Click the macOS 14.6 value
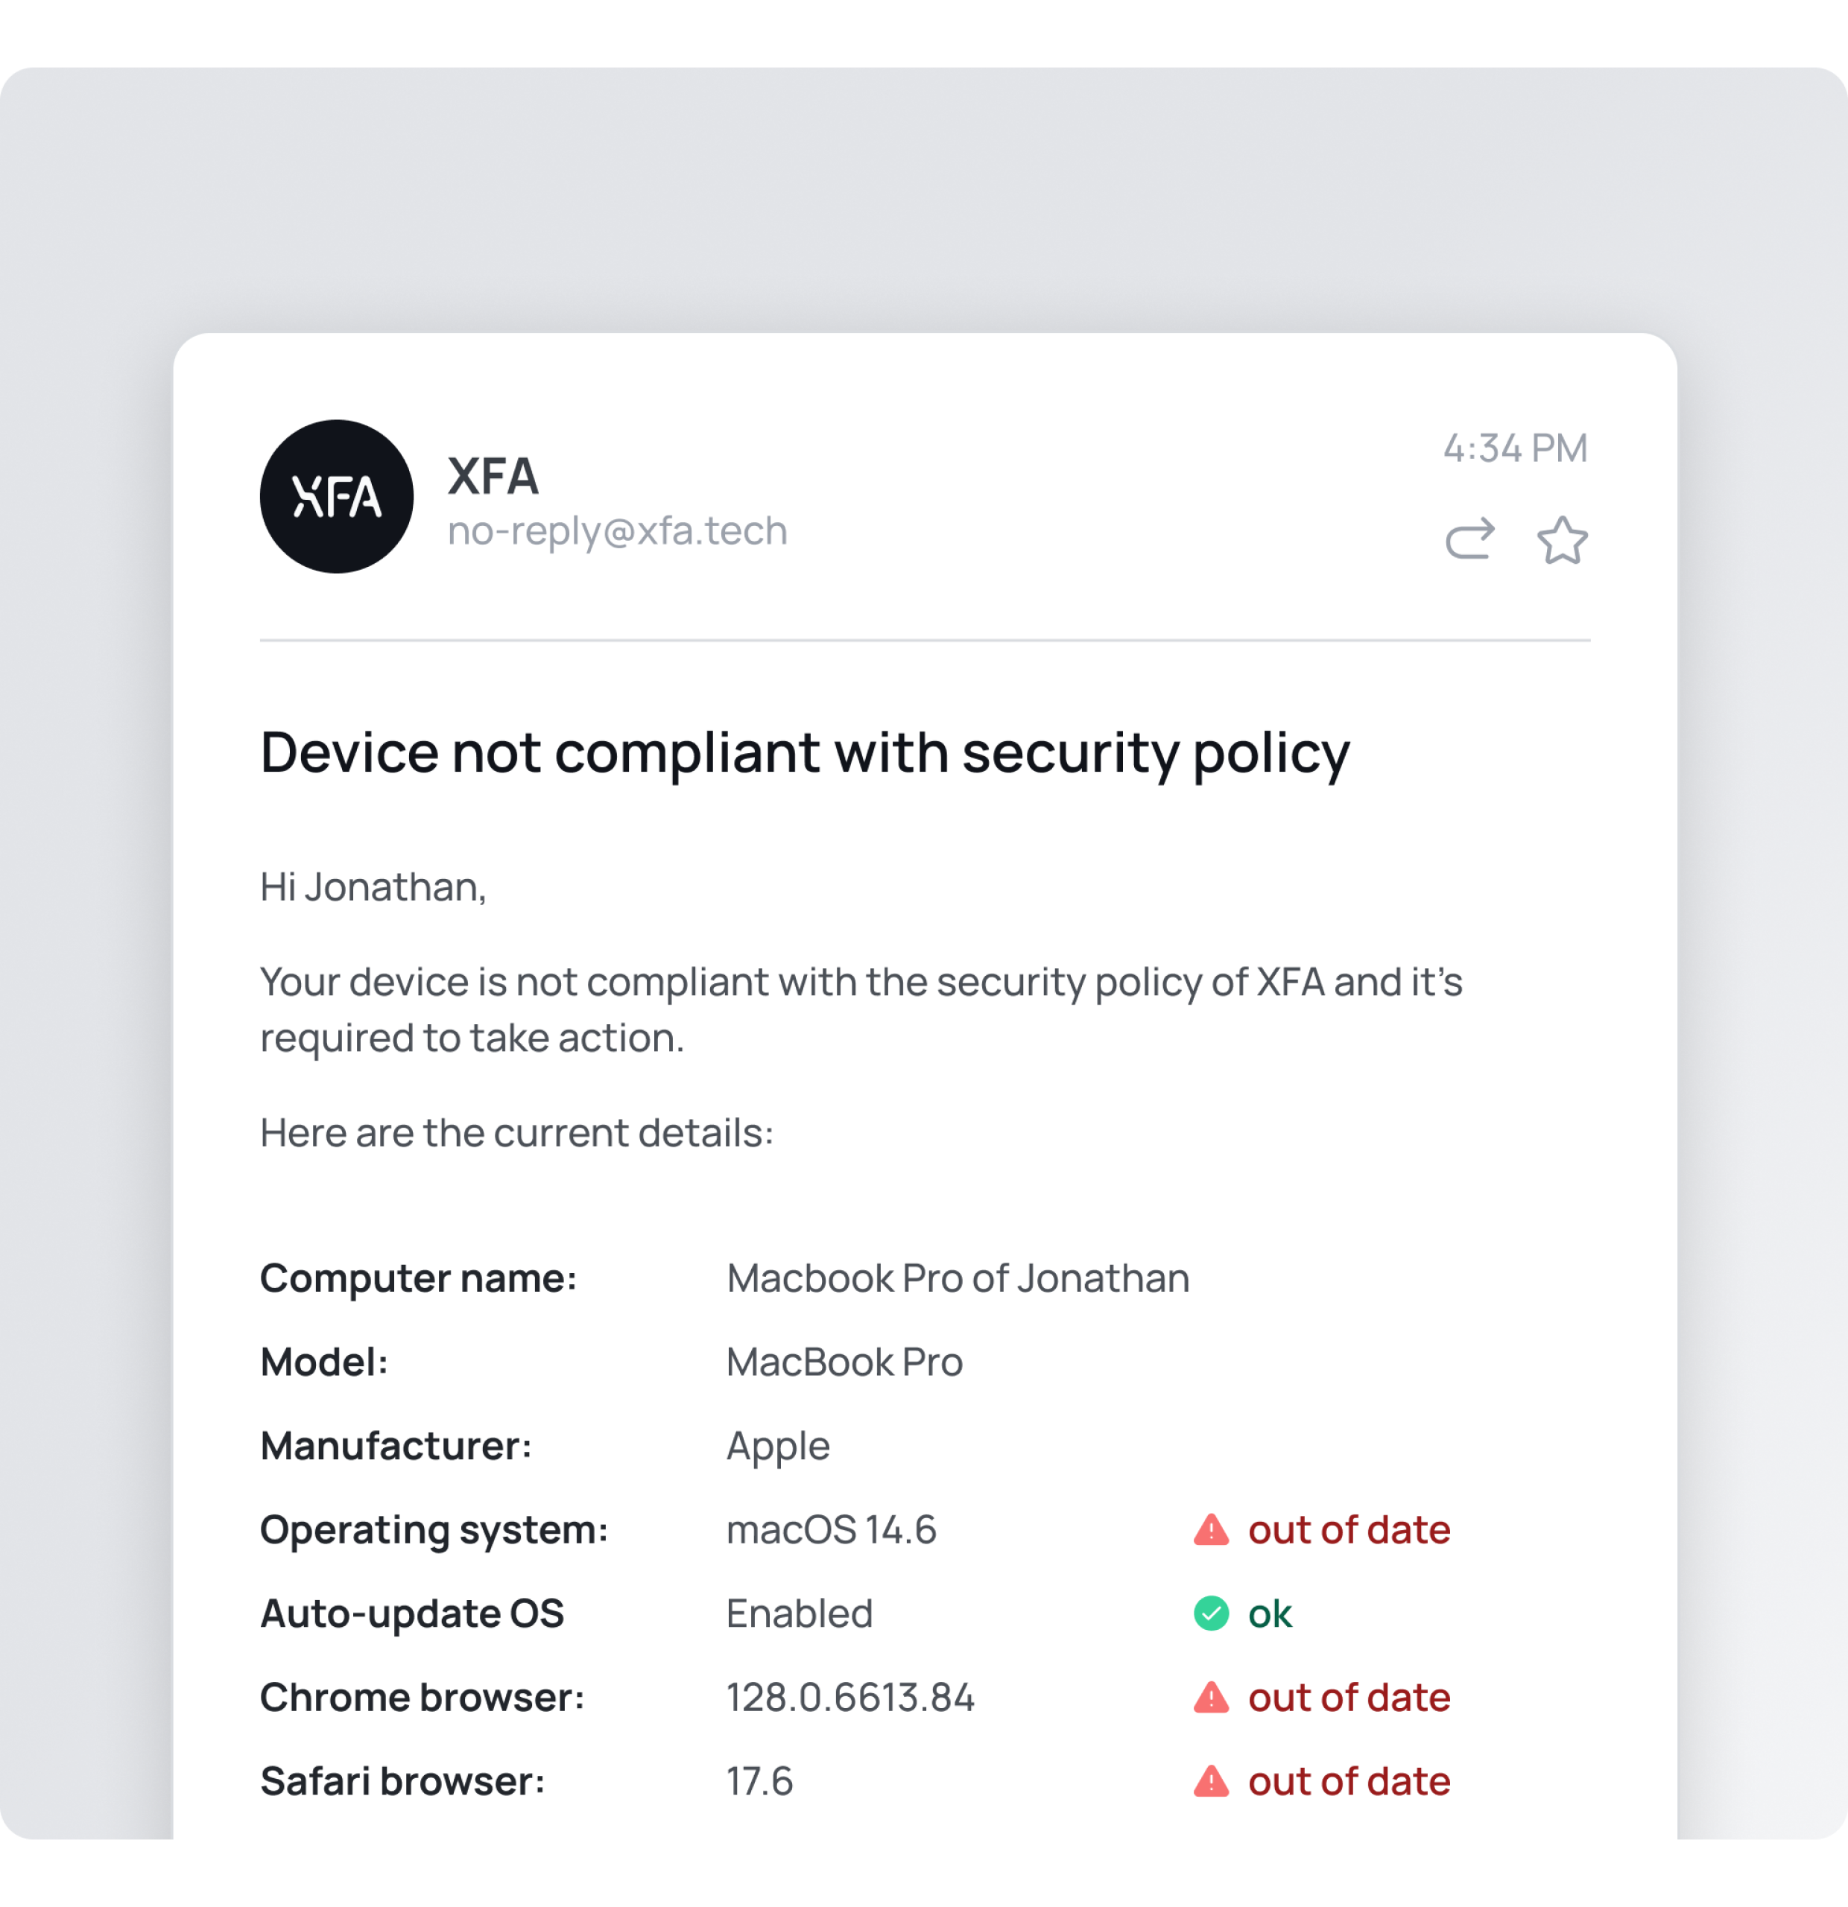 tap(831, 1529)
